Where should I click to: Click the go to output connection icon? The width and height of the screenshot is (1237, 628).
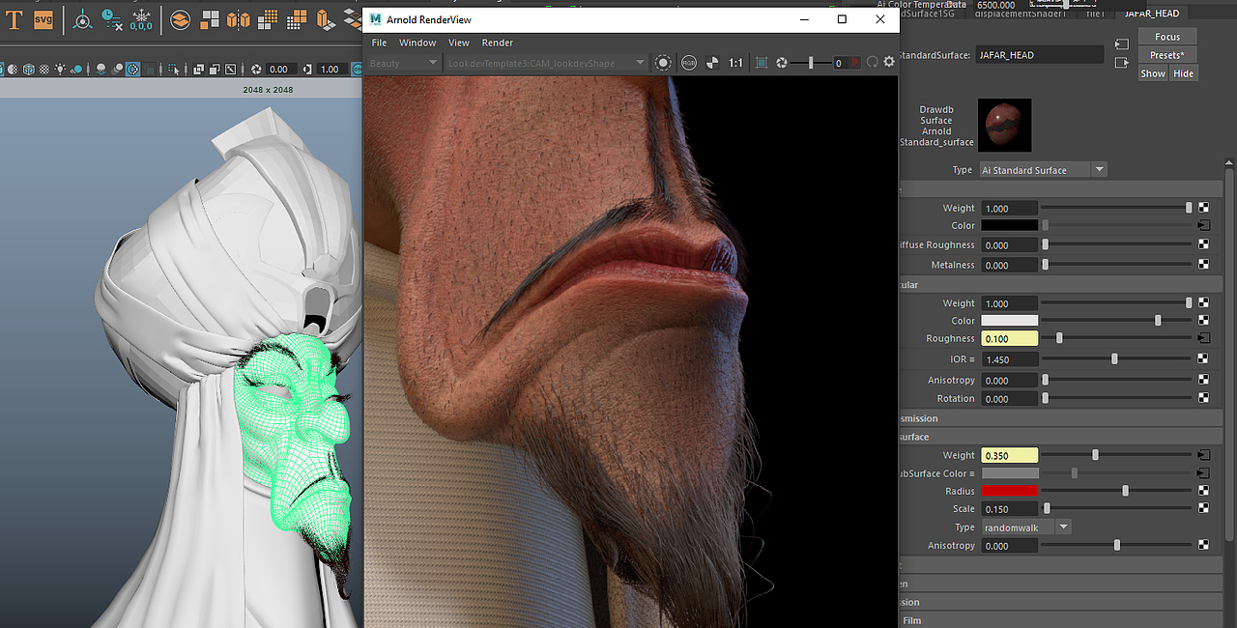[x=1122, y=63]
